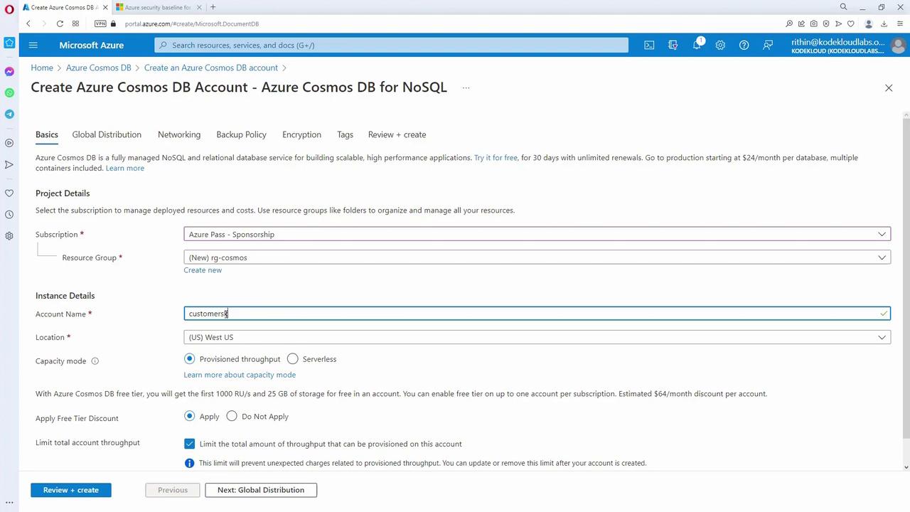Click Next: Global Distribution button
This screenshot has height=512, width=910.
click(x=261, y=490)
